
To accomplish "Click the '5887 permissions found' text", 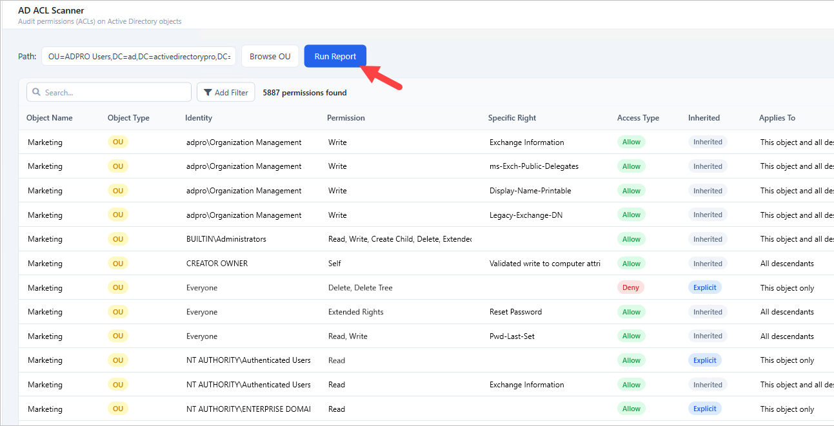I will click(x=304, y=93).
